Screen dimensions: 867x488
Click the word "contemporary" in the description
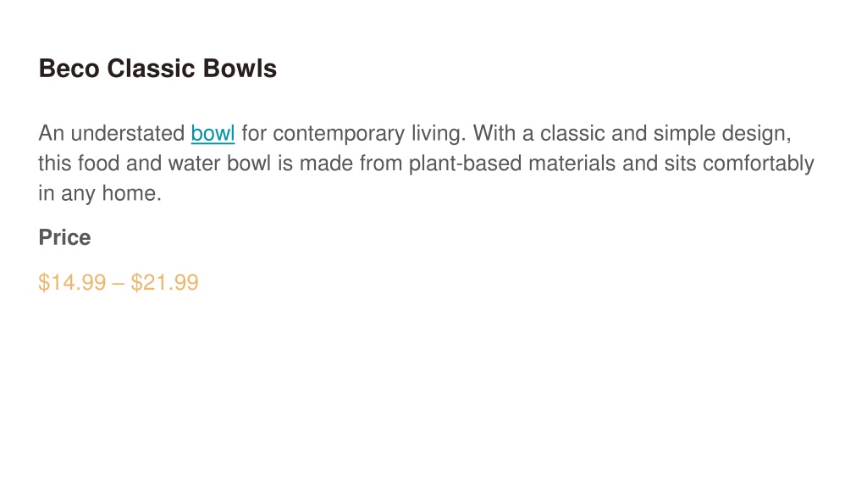click(339, 135)
